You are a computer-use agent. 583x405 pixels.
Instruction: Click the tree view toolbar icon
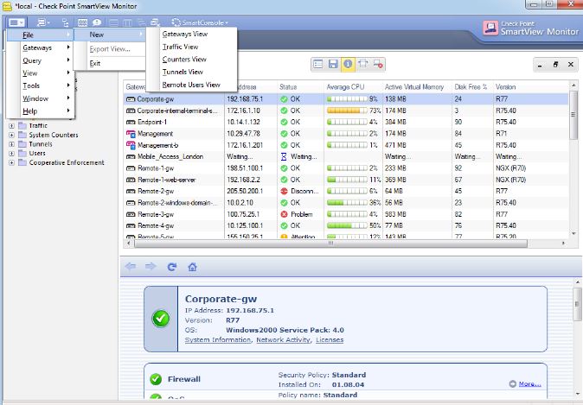(x=66, y=22)
